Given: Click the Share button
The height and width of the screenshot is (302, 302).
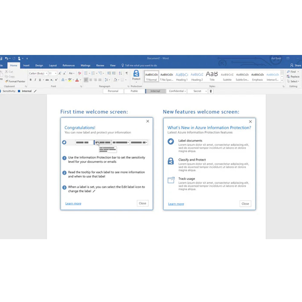Looking at the screenshot, I should pyautogui.click(x=296, y=66).
